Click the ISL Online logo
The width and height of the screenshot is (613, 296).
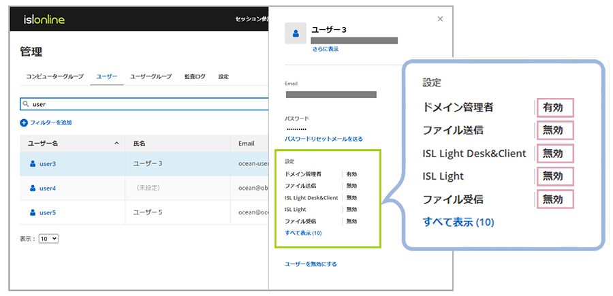[x=44, y=20]
